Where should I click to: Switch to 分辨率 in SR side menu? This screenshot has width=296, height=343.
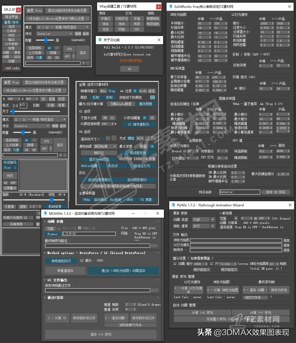tap(11, 31)
